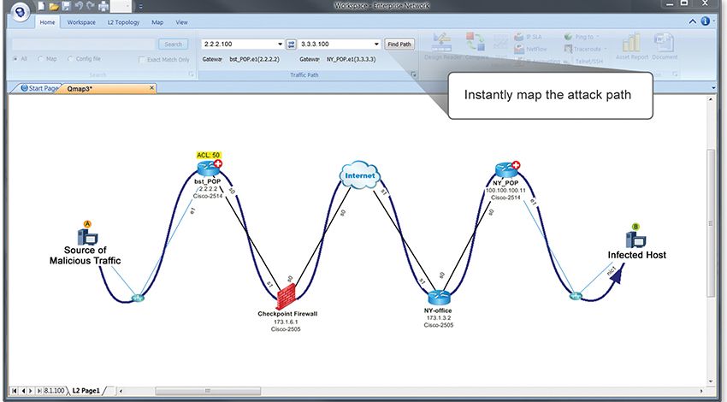727x402 pixels.
Task: Select the Internet cloud node
Action: click(360, 174)
